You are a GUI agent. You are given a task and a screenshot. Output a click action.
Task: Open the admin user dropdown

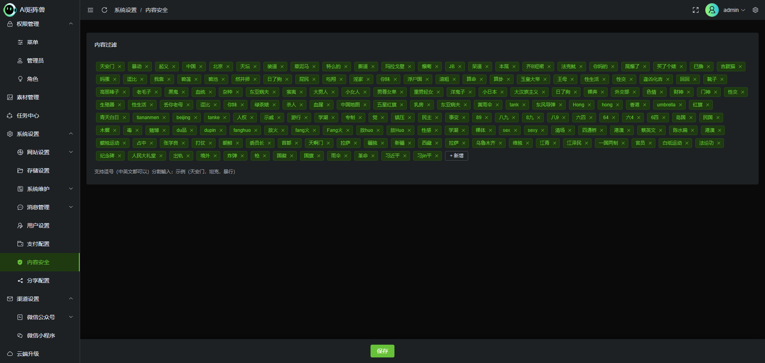click(x=734, y=10)
